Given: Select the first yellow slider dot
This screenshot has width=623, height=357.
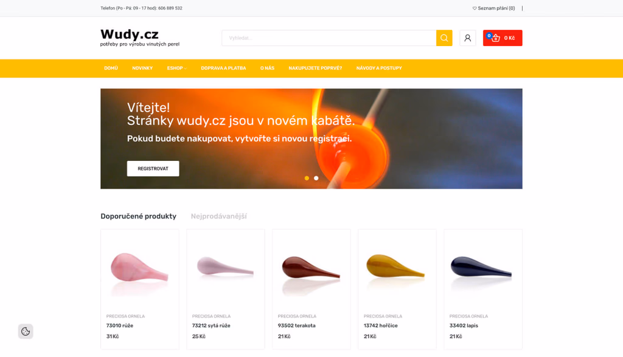Looking at the screenshot, I should pyautogui.click(x=307, y=178).
